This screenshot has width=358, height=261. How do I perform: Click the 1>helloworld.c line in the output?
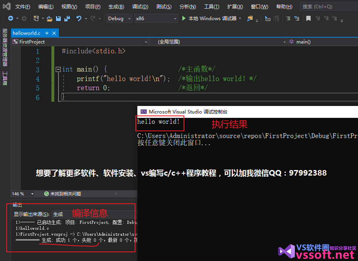coord(32,228)
